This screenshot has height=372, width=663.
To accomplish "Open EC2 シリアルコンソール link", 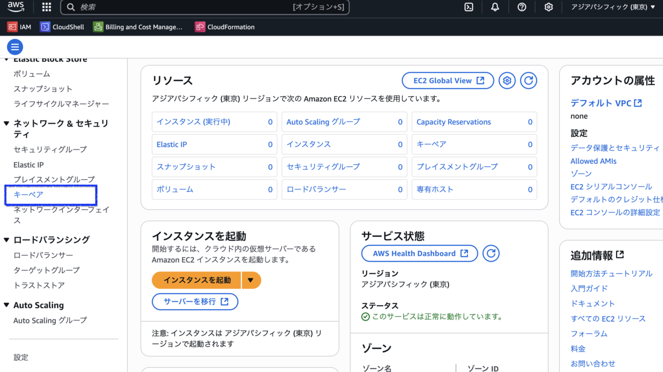I will pyautogui.click(x=611, y=187).
